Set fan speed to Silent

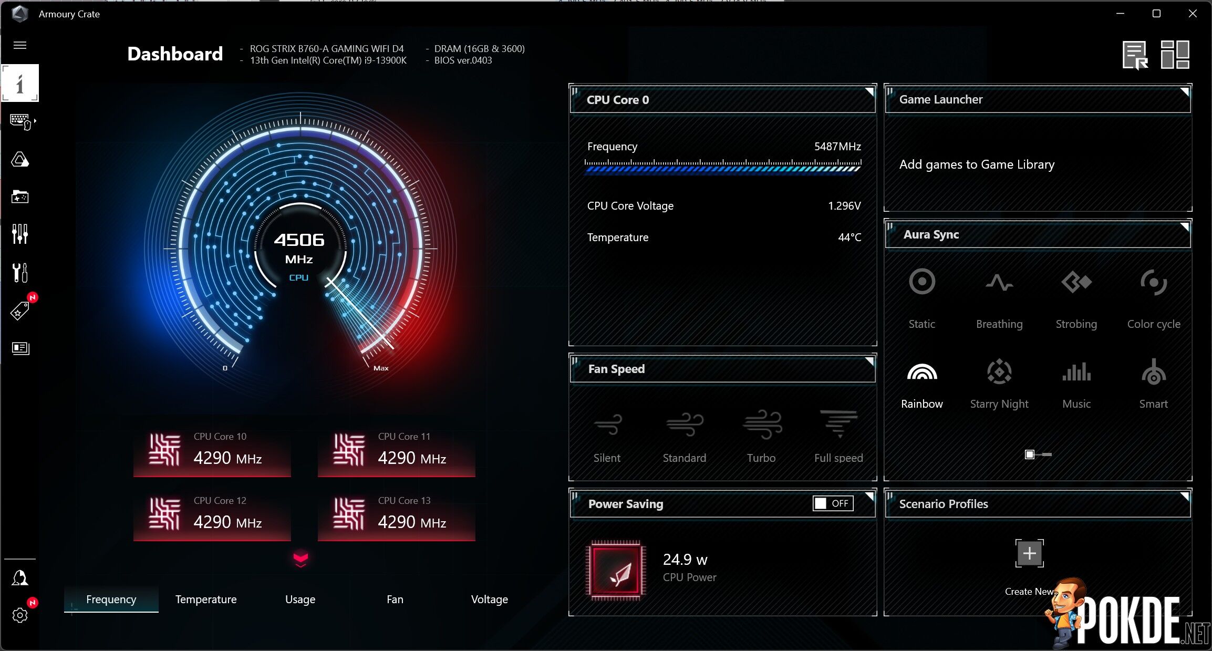(607, 437)
